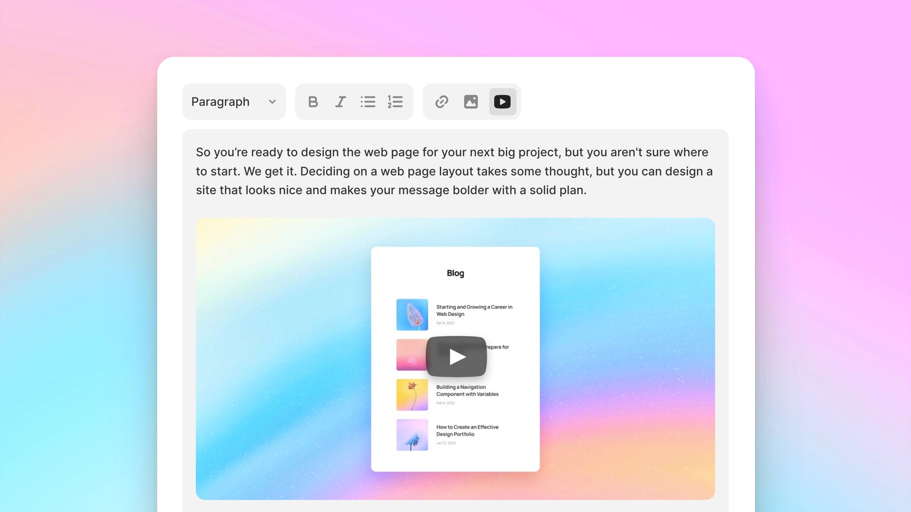The width and height of the screenshot is (911, 512).
Task: Click the flower thumbnail beside the Web Design post
Action: pyautogui.click(x=412, y=315)
